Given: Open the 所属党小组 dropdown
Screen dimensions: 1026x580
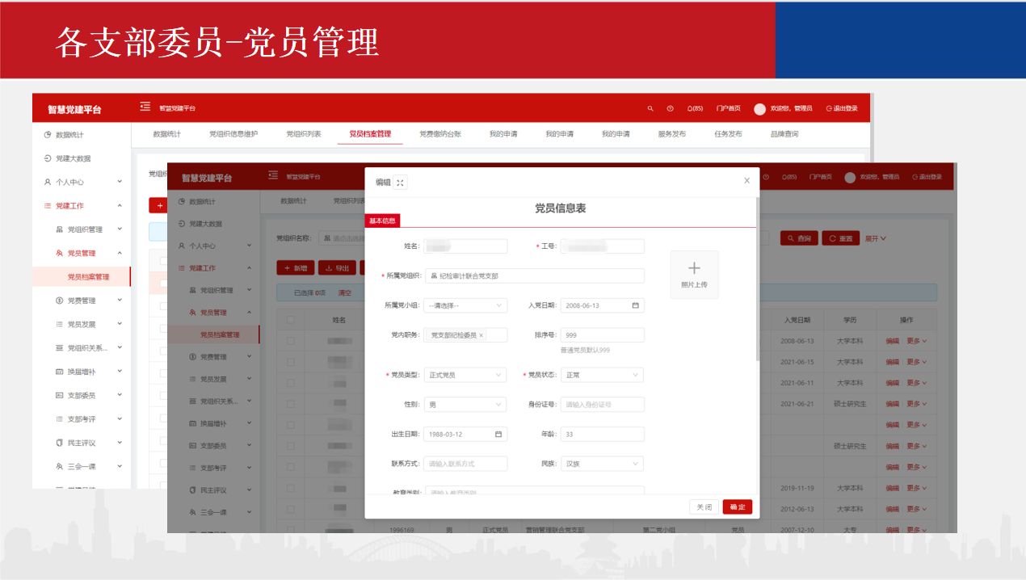Looking at the screenshot, I should [x=465, y=305].
